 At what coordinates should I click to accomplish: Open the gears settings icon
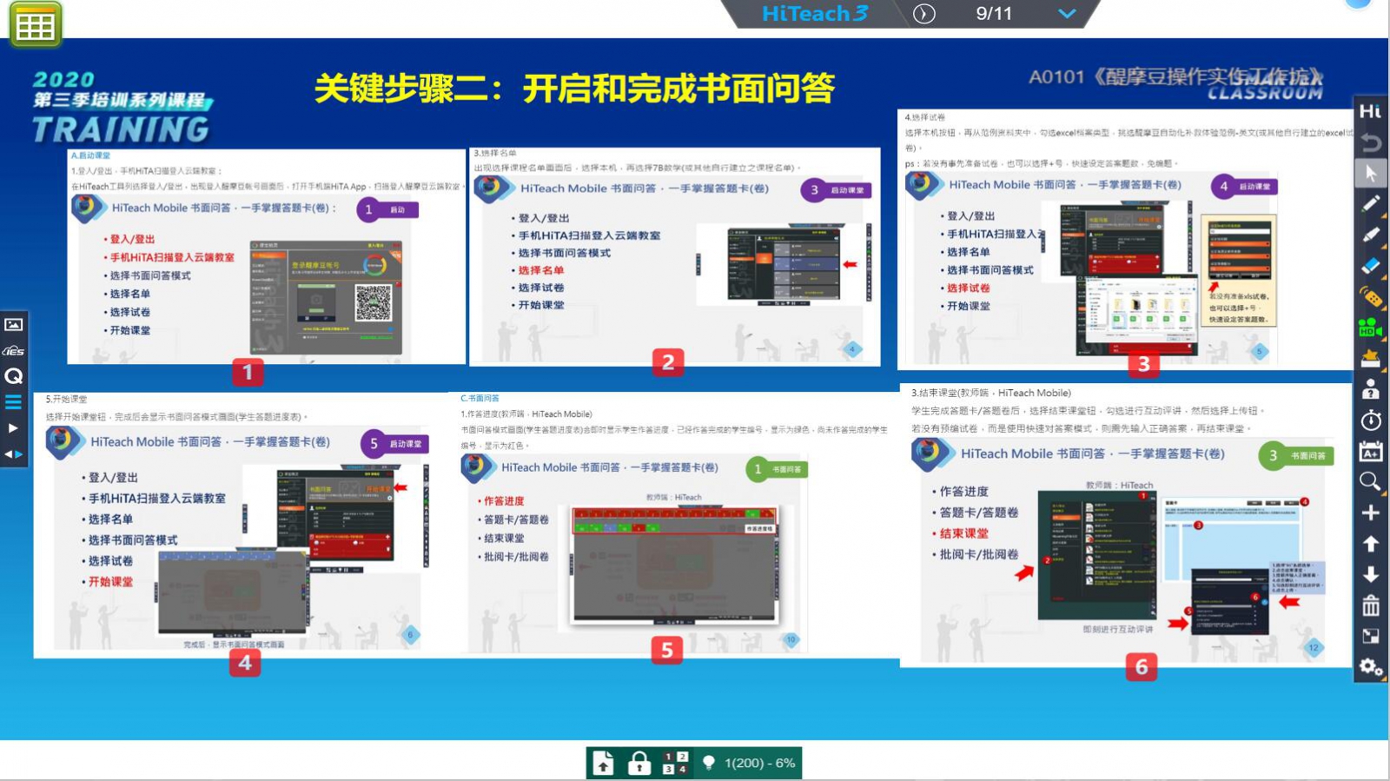[x=1370, y=667]
